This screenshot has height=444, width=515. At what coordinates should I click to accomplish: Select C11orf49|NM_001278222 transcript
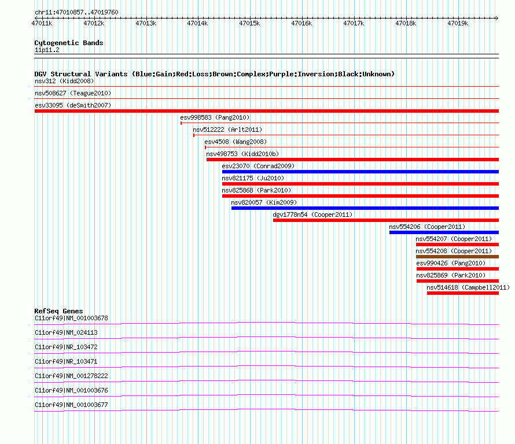[71, 376]
